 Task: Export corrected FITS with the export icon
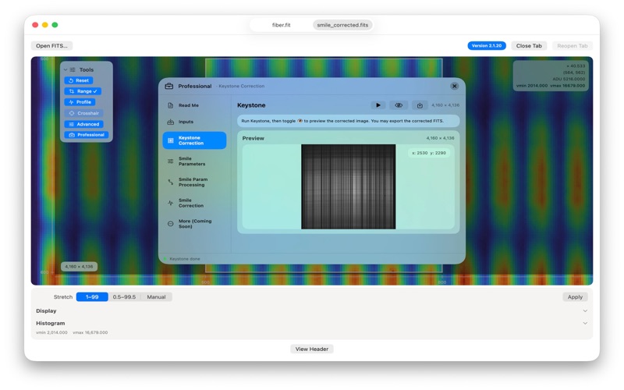click(x=420, y=105)
